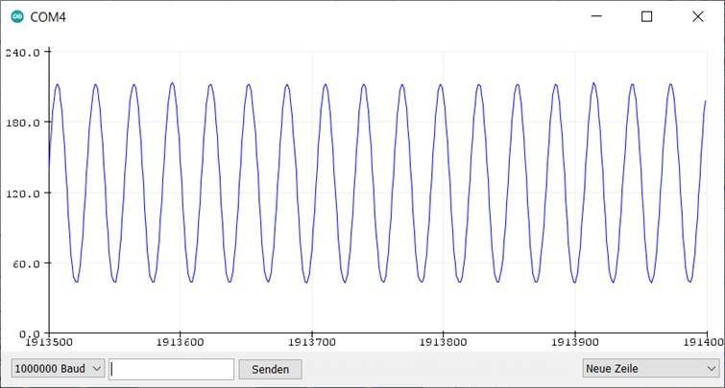Click the Arduino logo in title bar
Viewport: 725px width, 388px height.
click(x=17, y=17)
